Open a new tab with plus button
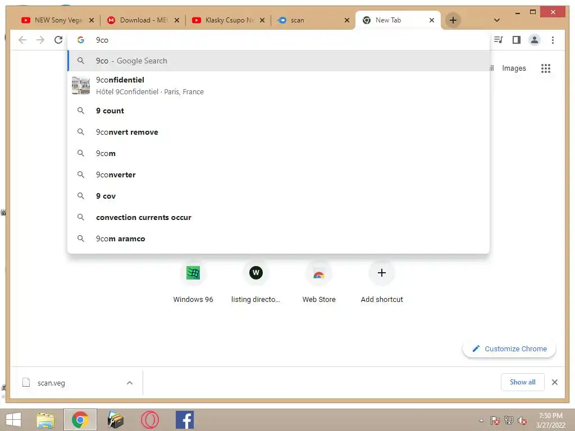The image size is (575, 431). coord(453,20)
